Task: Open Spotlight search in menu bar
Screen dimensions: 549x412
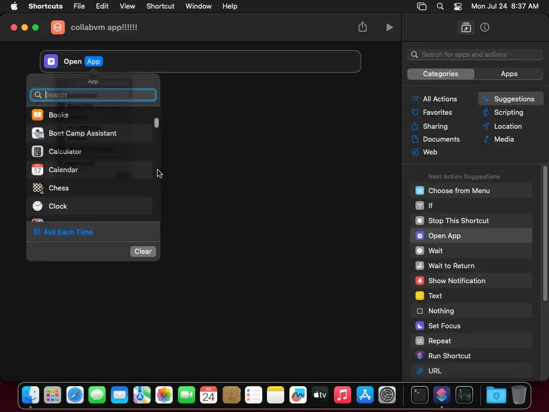Action: [440, 6]
